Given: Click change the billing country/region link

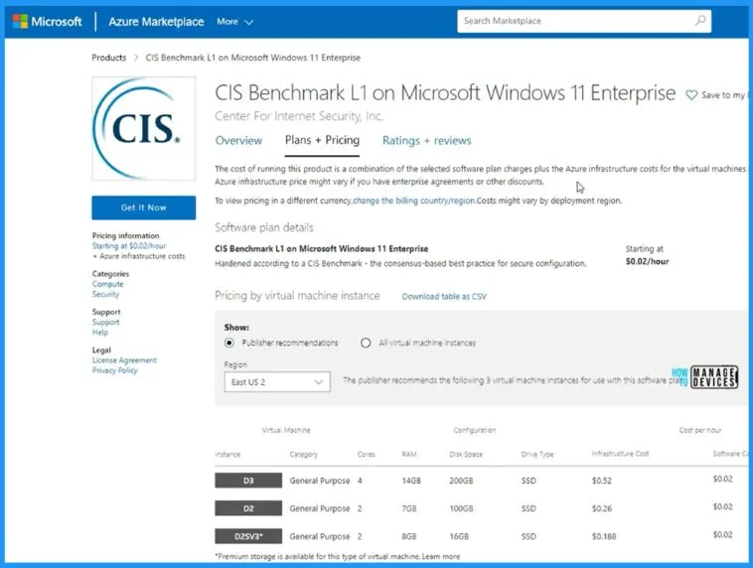Looking at the screenshot, I should tap(414, 201).
